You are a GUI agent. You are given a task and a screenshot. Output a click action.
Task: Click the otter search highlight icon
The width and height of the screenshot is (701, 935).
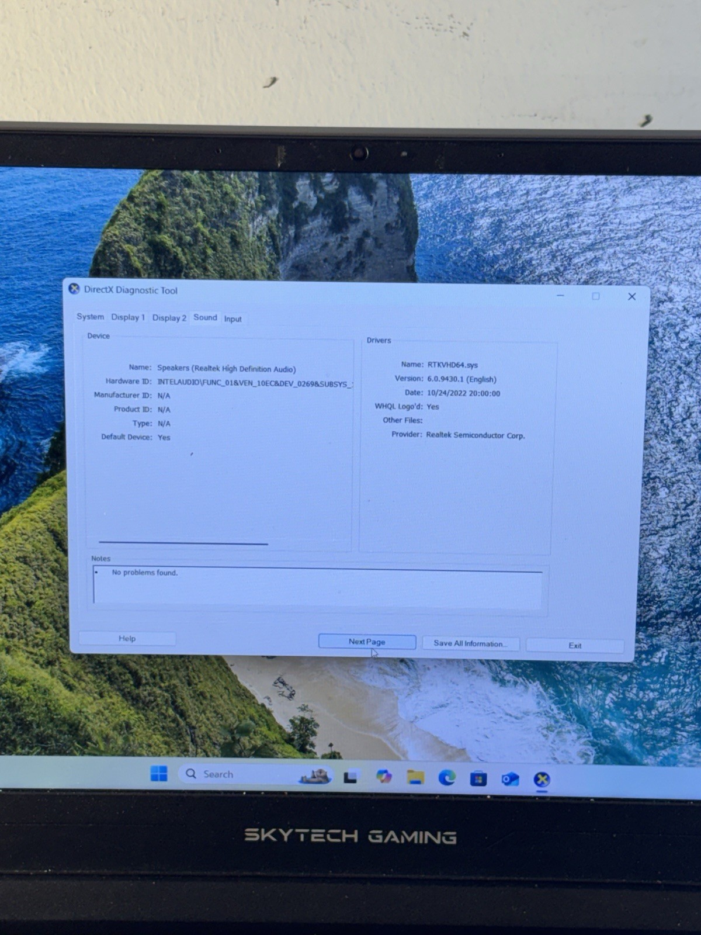pos(315,775)
